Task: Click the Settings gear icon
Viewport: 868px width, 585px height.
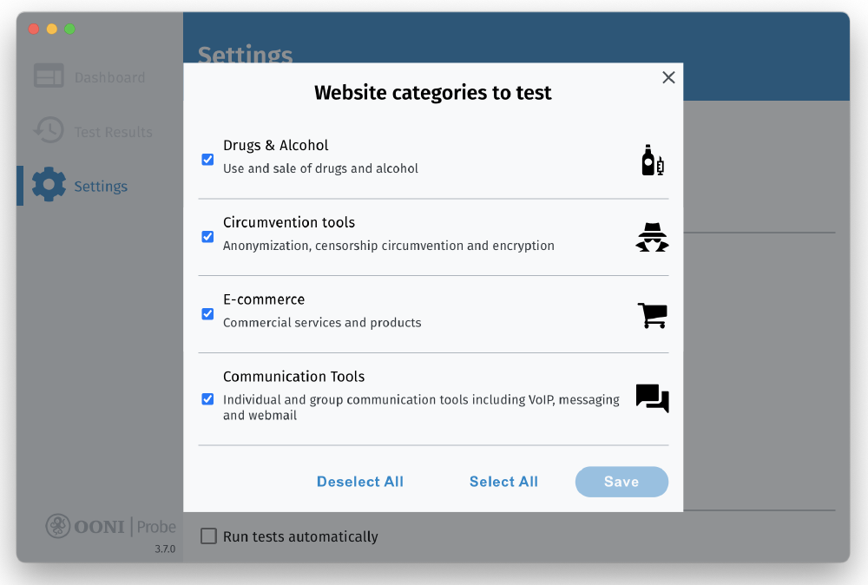Action: coord(49,185)
